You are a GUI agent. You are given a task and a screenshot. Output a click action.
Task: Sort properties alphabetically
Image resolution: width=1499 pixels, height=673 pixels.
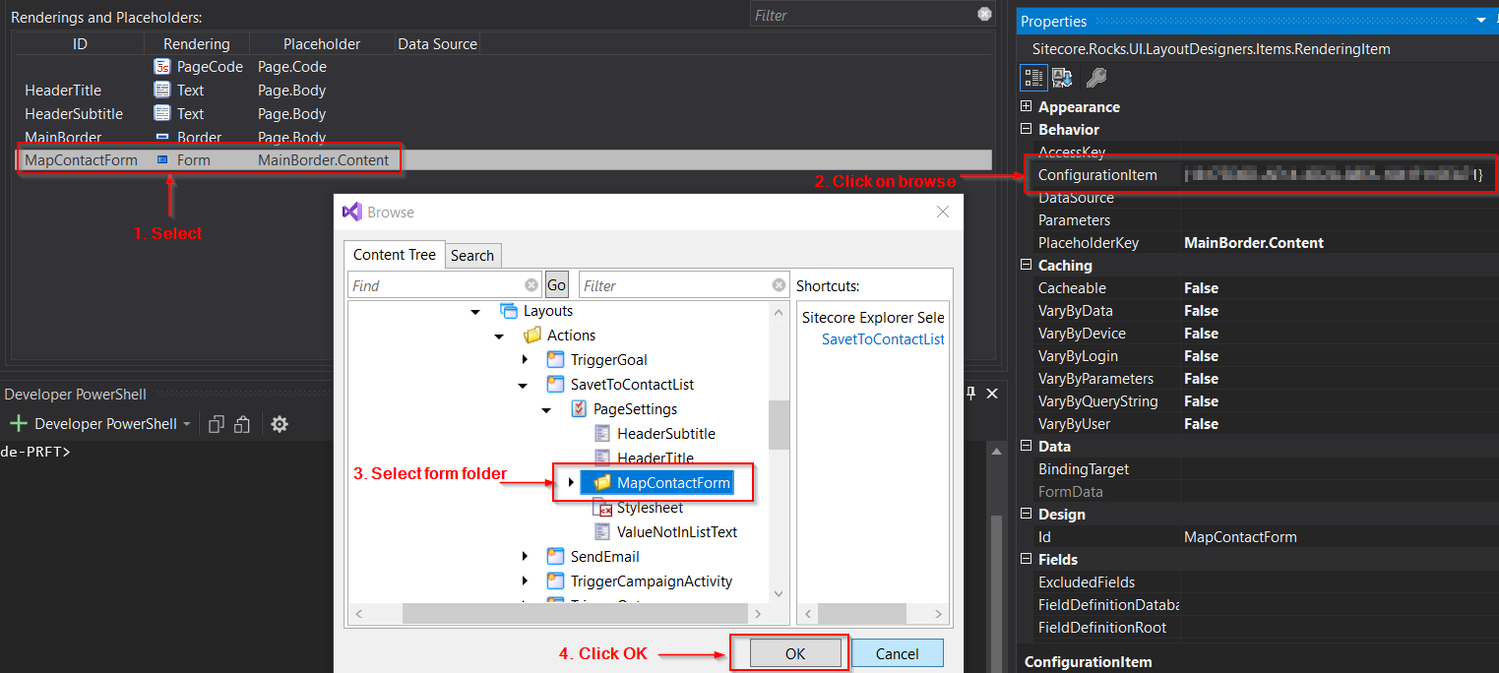[1062, 78]
